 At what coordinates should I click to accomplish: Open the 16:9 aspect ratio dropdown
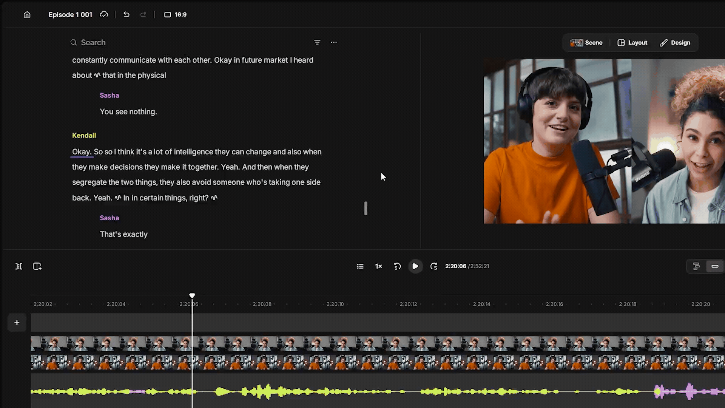(x=175, y=15)
